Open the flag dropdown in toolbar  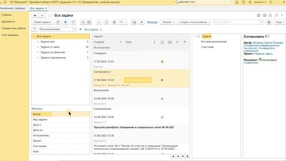click(123, 22)
